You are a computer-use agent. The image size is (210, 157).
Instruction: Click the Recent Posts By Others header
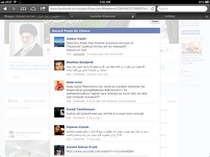point(105,31)
